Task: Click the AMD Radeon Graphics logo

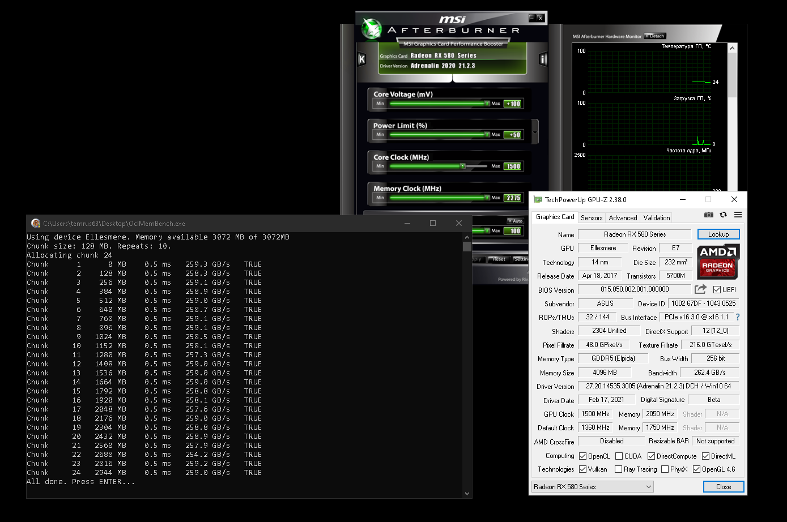Action: pyautogui.click(x=718, y=262)
